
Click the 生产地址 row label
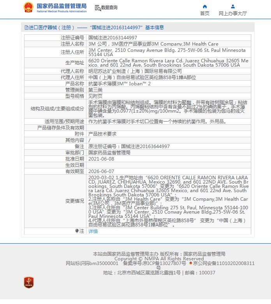click(75, 63)
